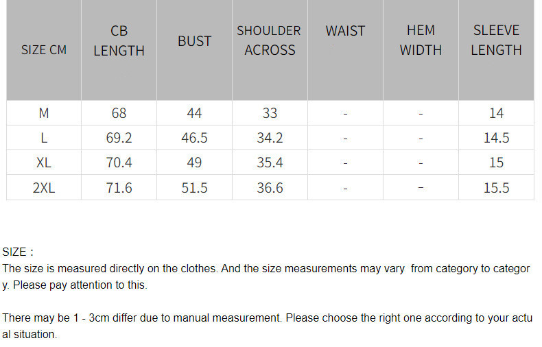Image resolution: width=542 pixels, height=347 pixels.
Task: Click the SIZE : heading text
Action: pos(18,252)
